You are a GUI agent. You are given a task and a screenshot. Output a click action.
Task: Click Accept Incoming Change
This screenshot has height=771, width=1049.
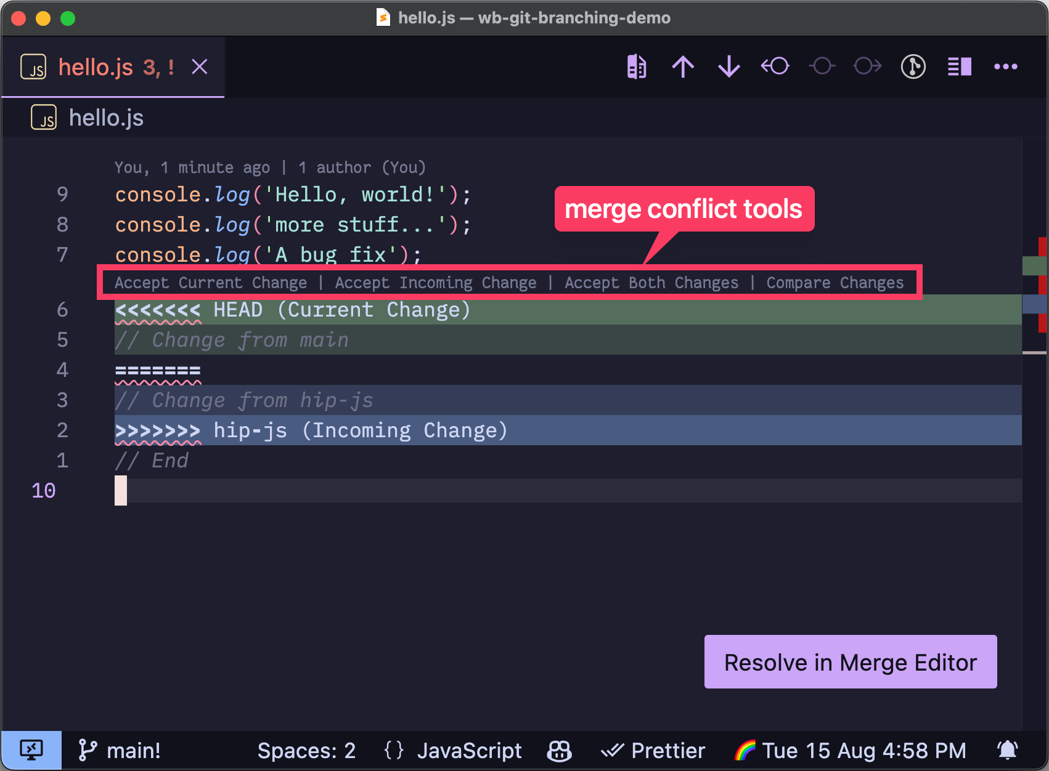click(x=436, y=283)
